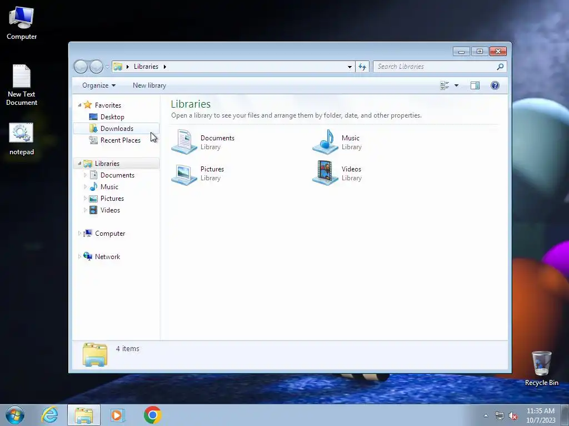Image resolution: width=569 pixels, height=426 pixels.
Task: Open the Organize menu
Action: point(99,85)
